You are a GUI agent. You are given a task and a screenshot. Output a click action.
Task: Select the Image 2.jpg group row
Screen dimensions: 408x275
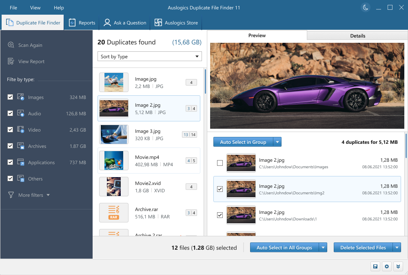(x=149, y=108)
